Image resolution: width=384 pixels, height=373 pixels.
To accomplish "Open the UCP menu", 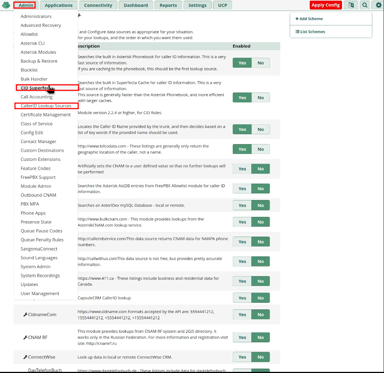I will [x=223, y=5].
